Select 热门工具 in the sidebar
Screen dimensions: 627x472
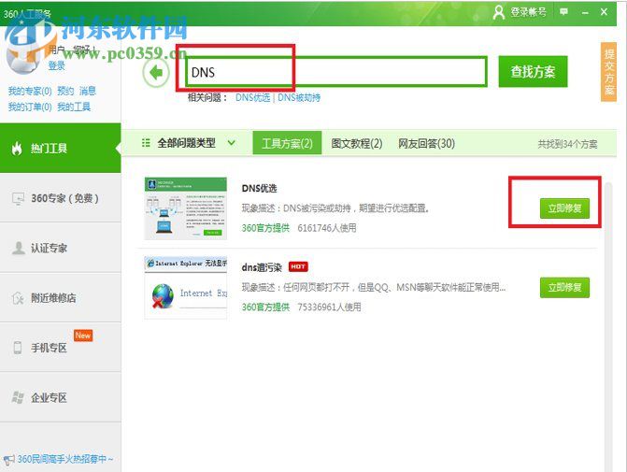(61, 148)
